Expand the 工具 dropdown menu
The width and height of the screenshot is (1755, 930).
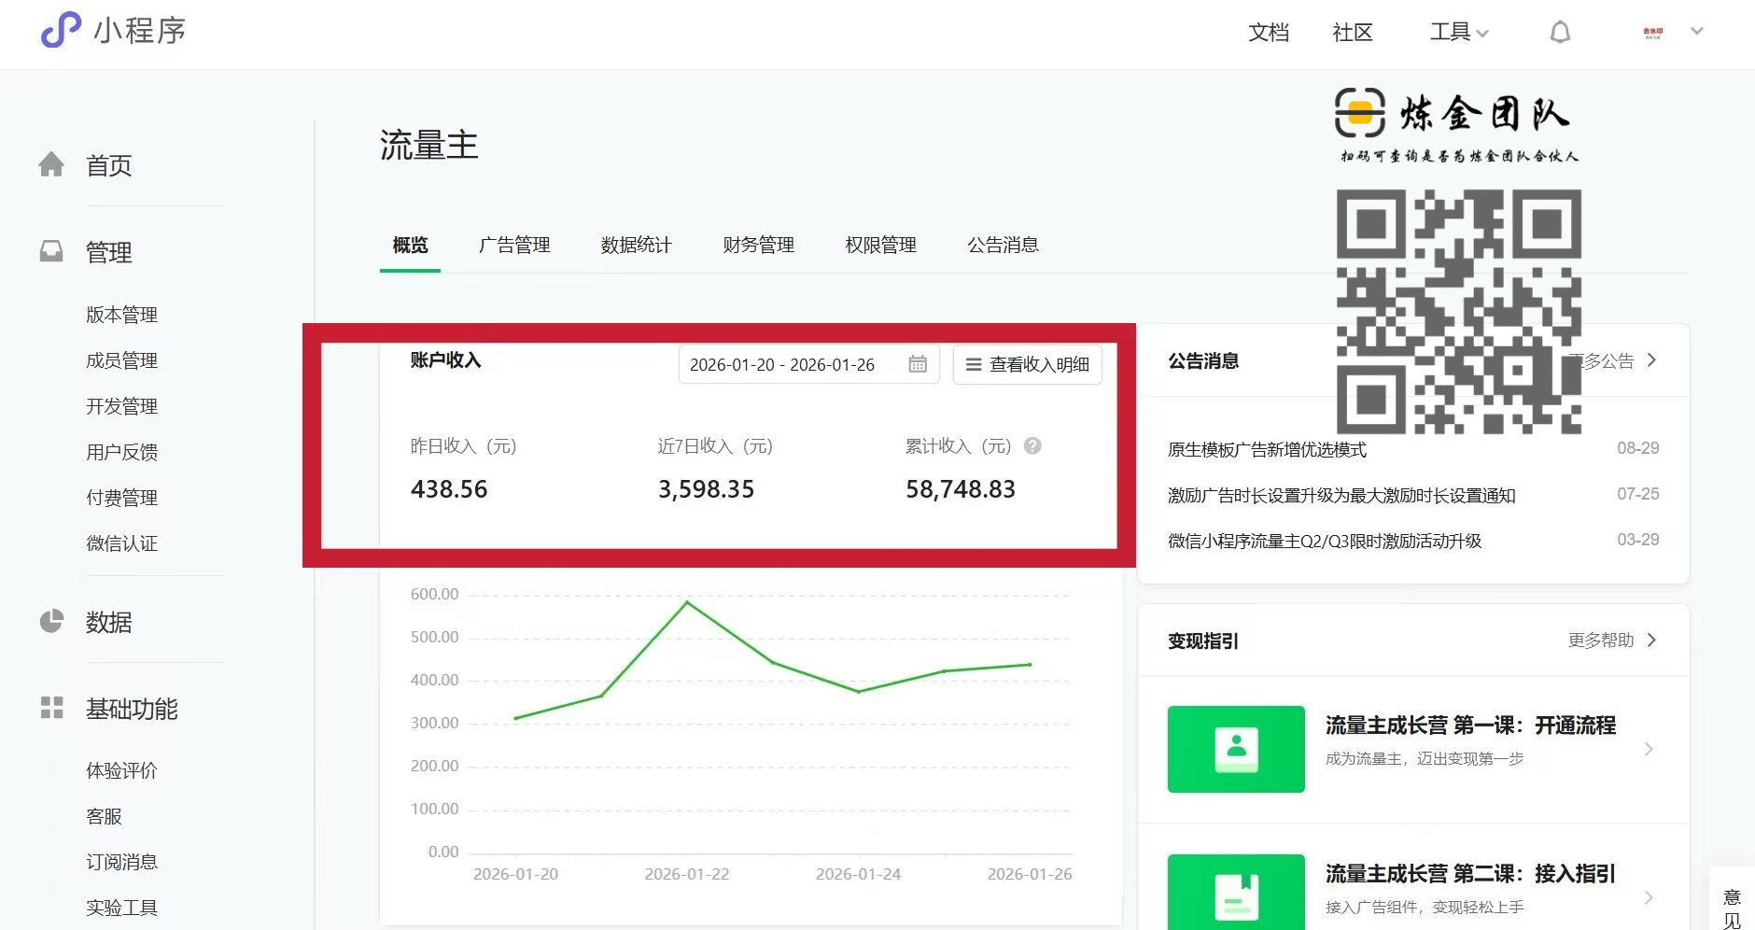coord(1458,33)
